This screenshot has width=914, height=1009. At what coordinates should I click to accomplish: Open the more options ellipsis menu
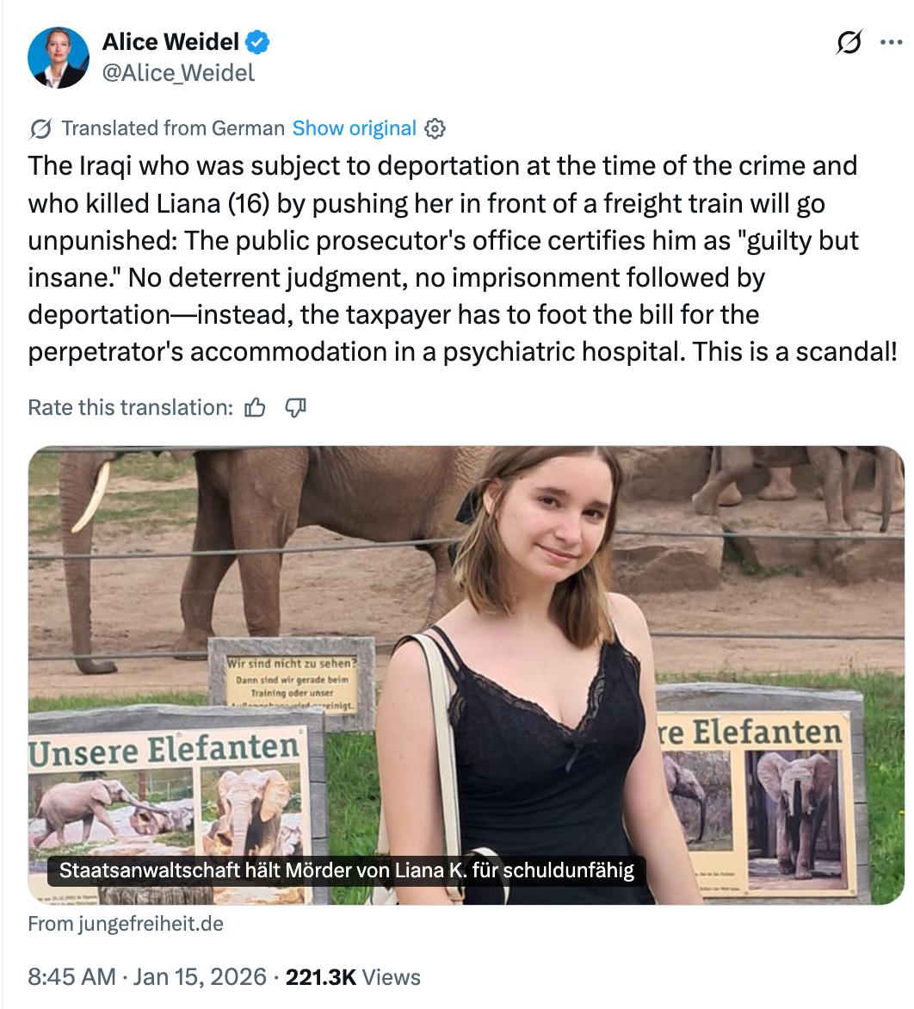pos(890,43)
